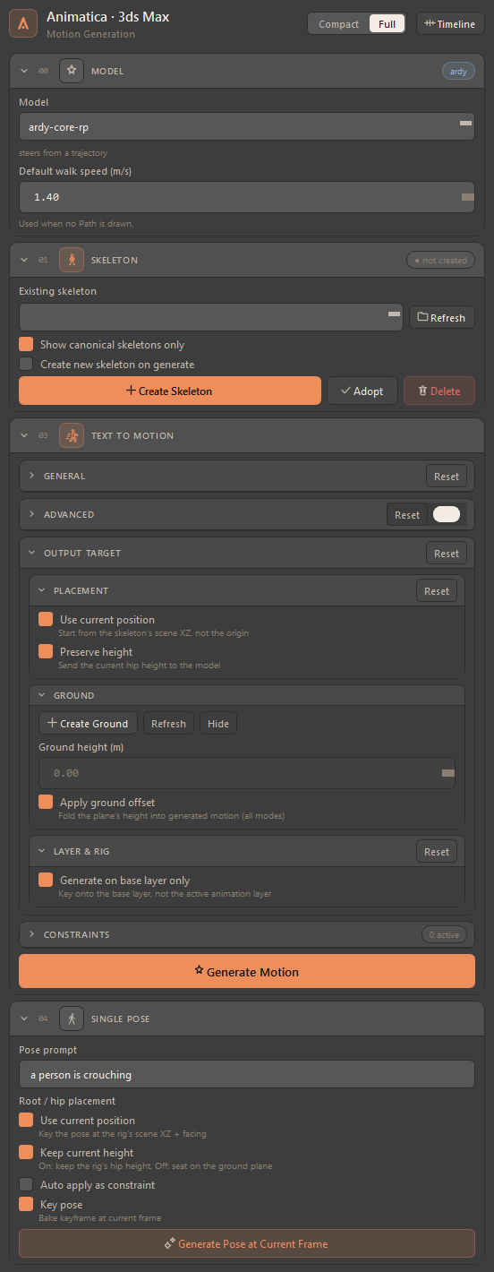
Task: Click the Refresh skeleton list button
Action: (442, 317)
